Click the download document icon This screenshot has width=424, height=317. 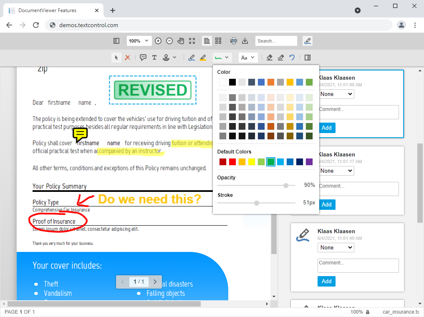[x=245, y=41]
